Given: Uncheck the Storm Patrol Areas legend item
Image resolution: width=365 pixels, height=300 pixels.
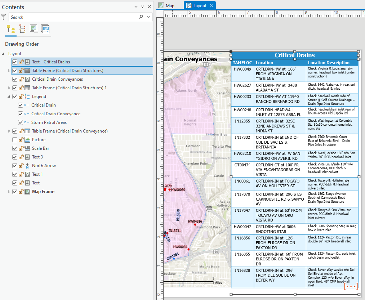Looking at the screenshot, I should [x=21, y=122].
